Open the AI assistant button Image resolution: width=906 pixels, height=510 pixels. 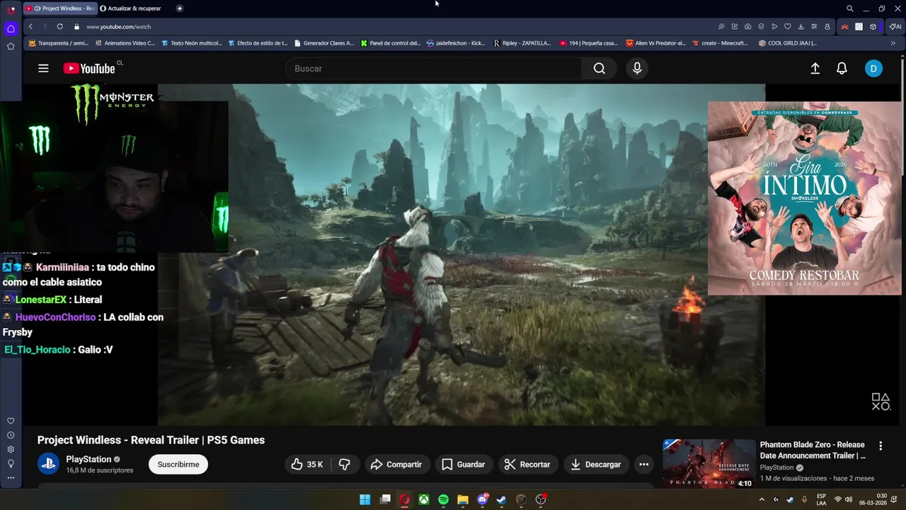tap(895, 26)
